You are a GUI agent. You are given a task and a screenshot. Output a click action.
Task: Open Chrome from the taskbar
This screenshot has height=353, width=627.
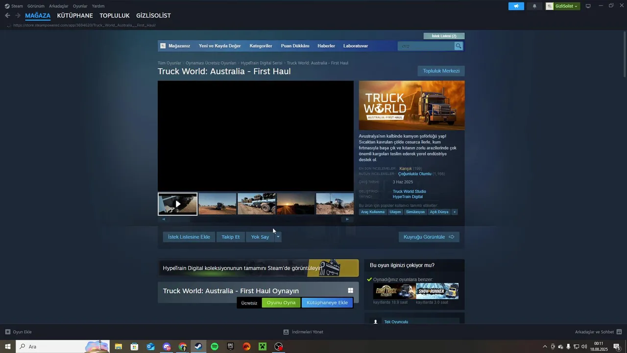tap(183, 347)
